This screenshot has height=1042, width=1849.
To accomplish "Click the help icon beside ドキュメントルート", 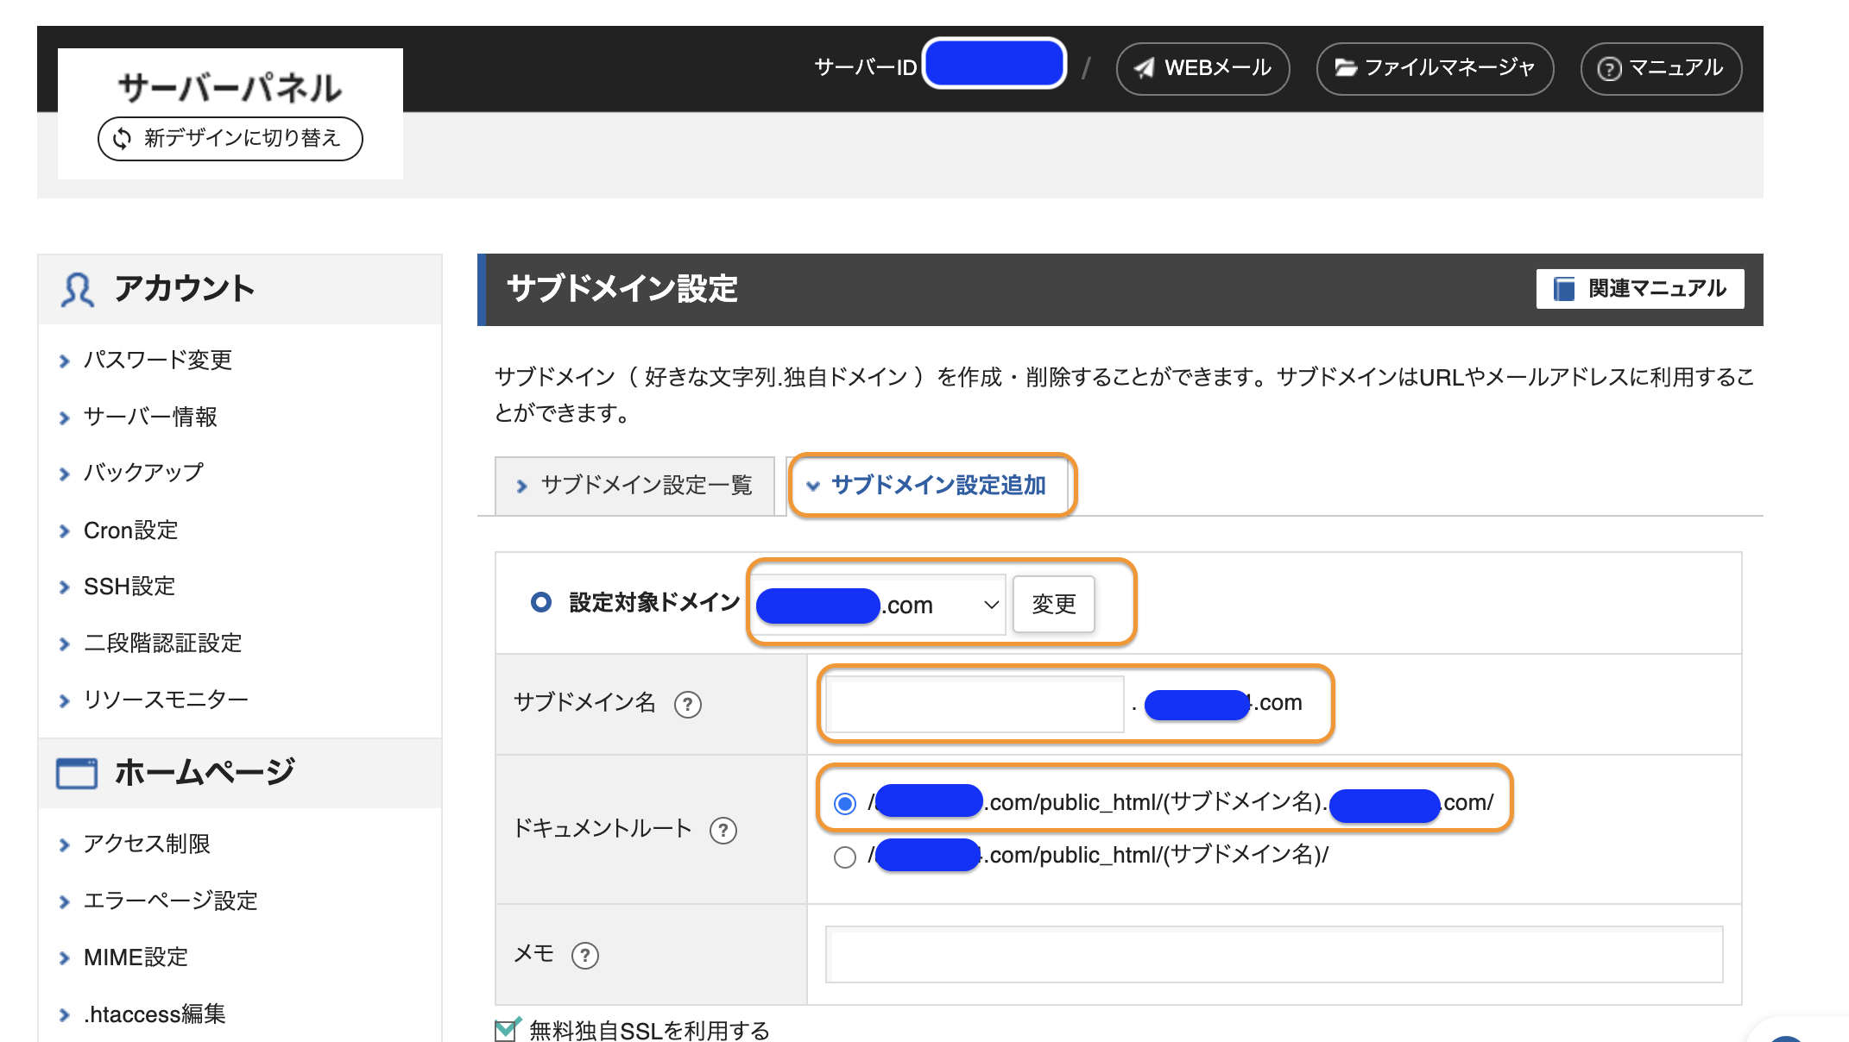I will coord(724,831).
